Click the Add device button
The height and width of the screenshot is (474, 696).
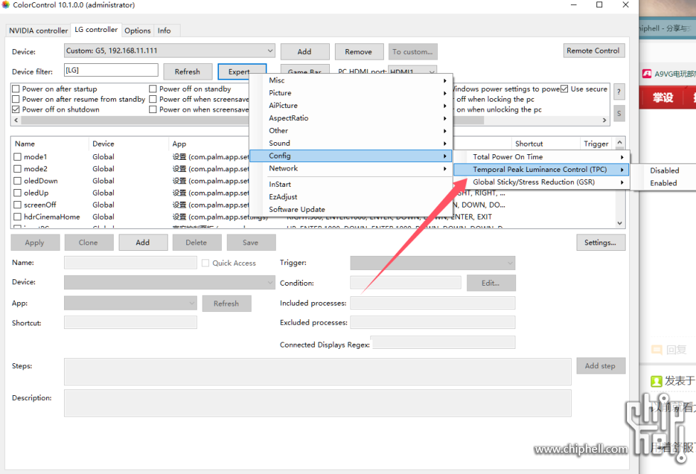point(304,51)
